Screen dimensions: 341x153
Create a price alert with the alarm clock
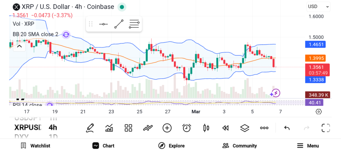(186, 128)
